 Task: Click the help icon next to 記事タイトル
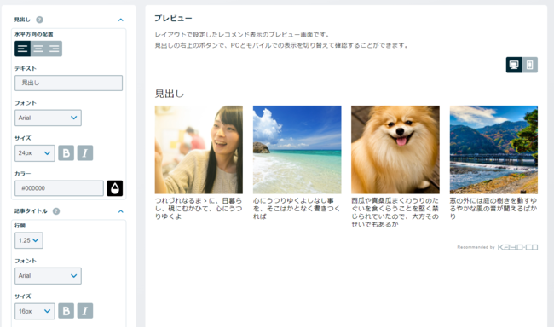[56, 211]
